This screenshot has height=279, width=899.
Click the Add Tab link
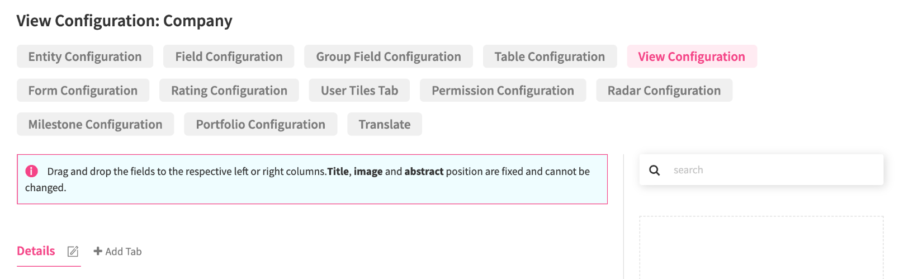coord(123,252)
